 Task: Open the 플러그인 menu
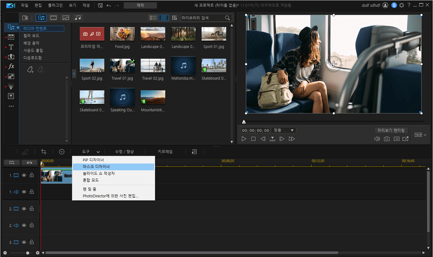pos(55,6)
